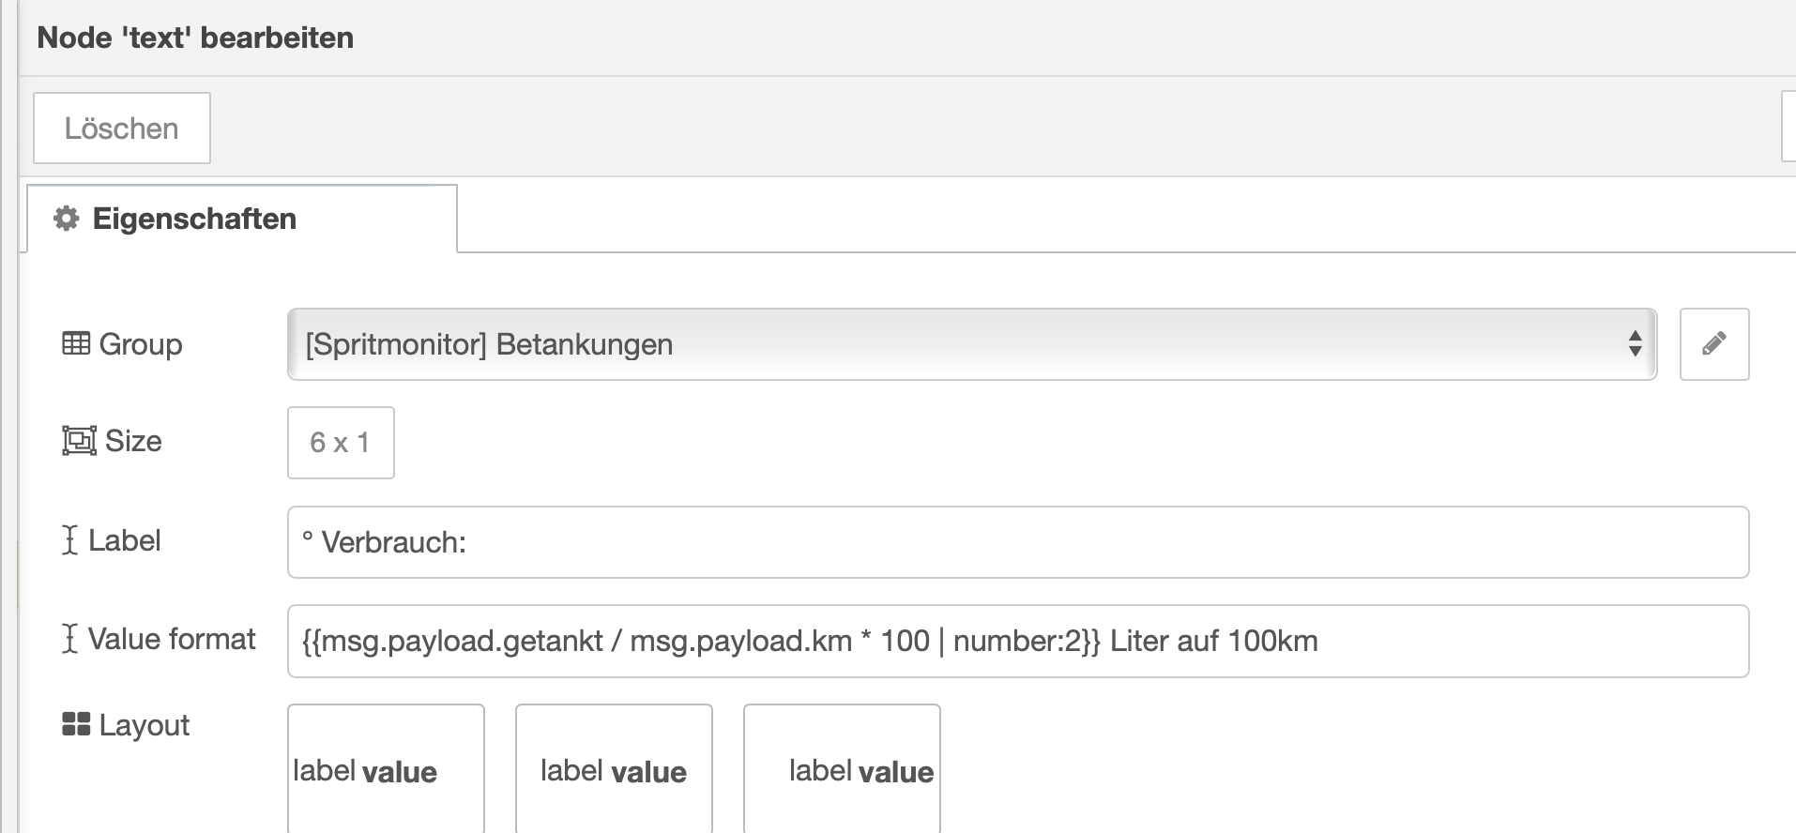
Task: Select the centered label value layout
Action: pos(614,769)
